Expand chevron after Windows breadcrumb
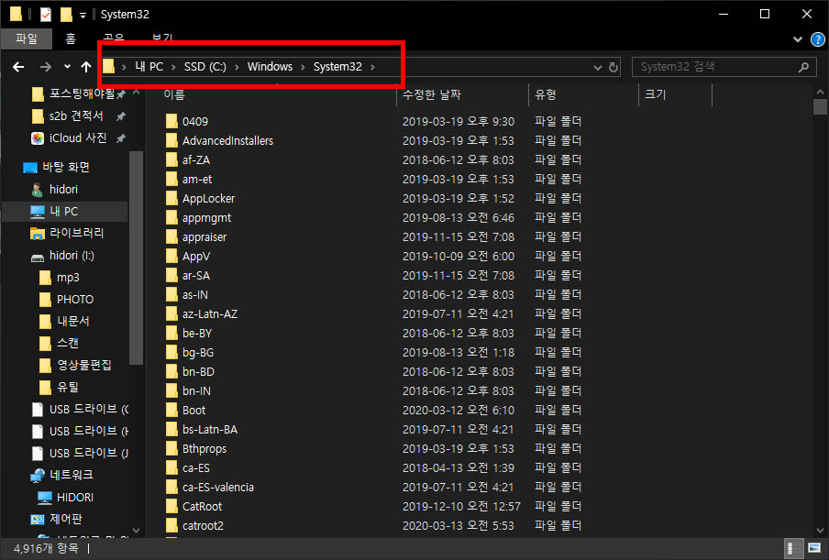Image resolution: width=829 pixels, height=560 pixels. point(303,67)
